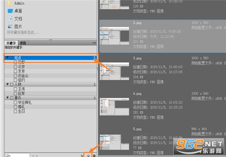Click the 4.png file name

[x=137, y=94]
